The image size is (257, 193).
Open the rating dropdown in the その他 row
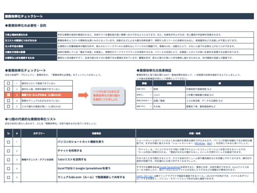pos(151,106)
